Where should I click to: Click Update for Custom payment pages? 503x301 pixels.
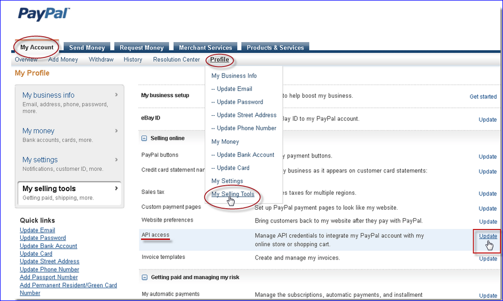click(x=487, y=209)
